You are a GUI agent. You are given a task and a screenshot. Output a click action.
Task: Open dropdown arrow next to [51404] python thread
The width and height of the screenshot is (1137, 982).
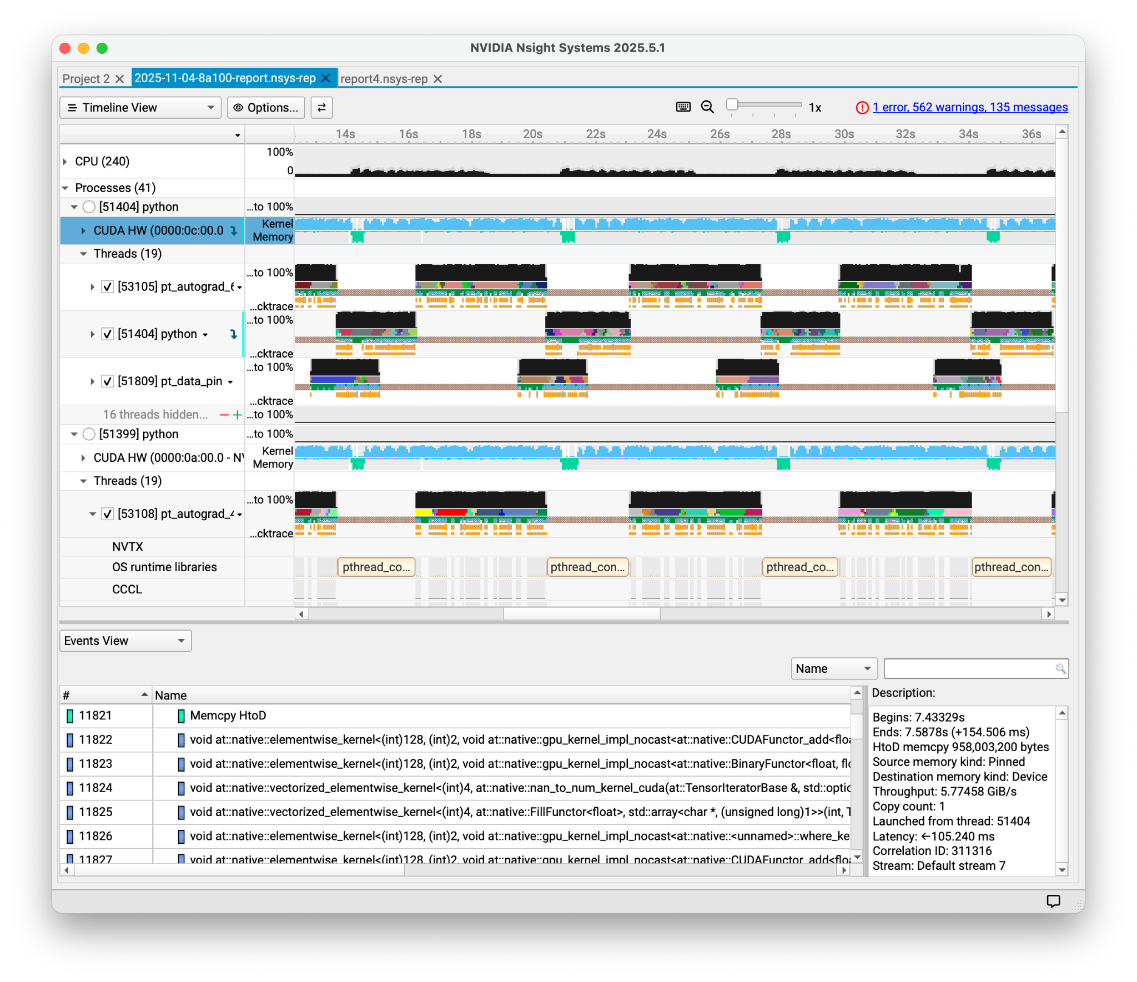tap(205, 335)
